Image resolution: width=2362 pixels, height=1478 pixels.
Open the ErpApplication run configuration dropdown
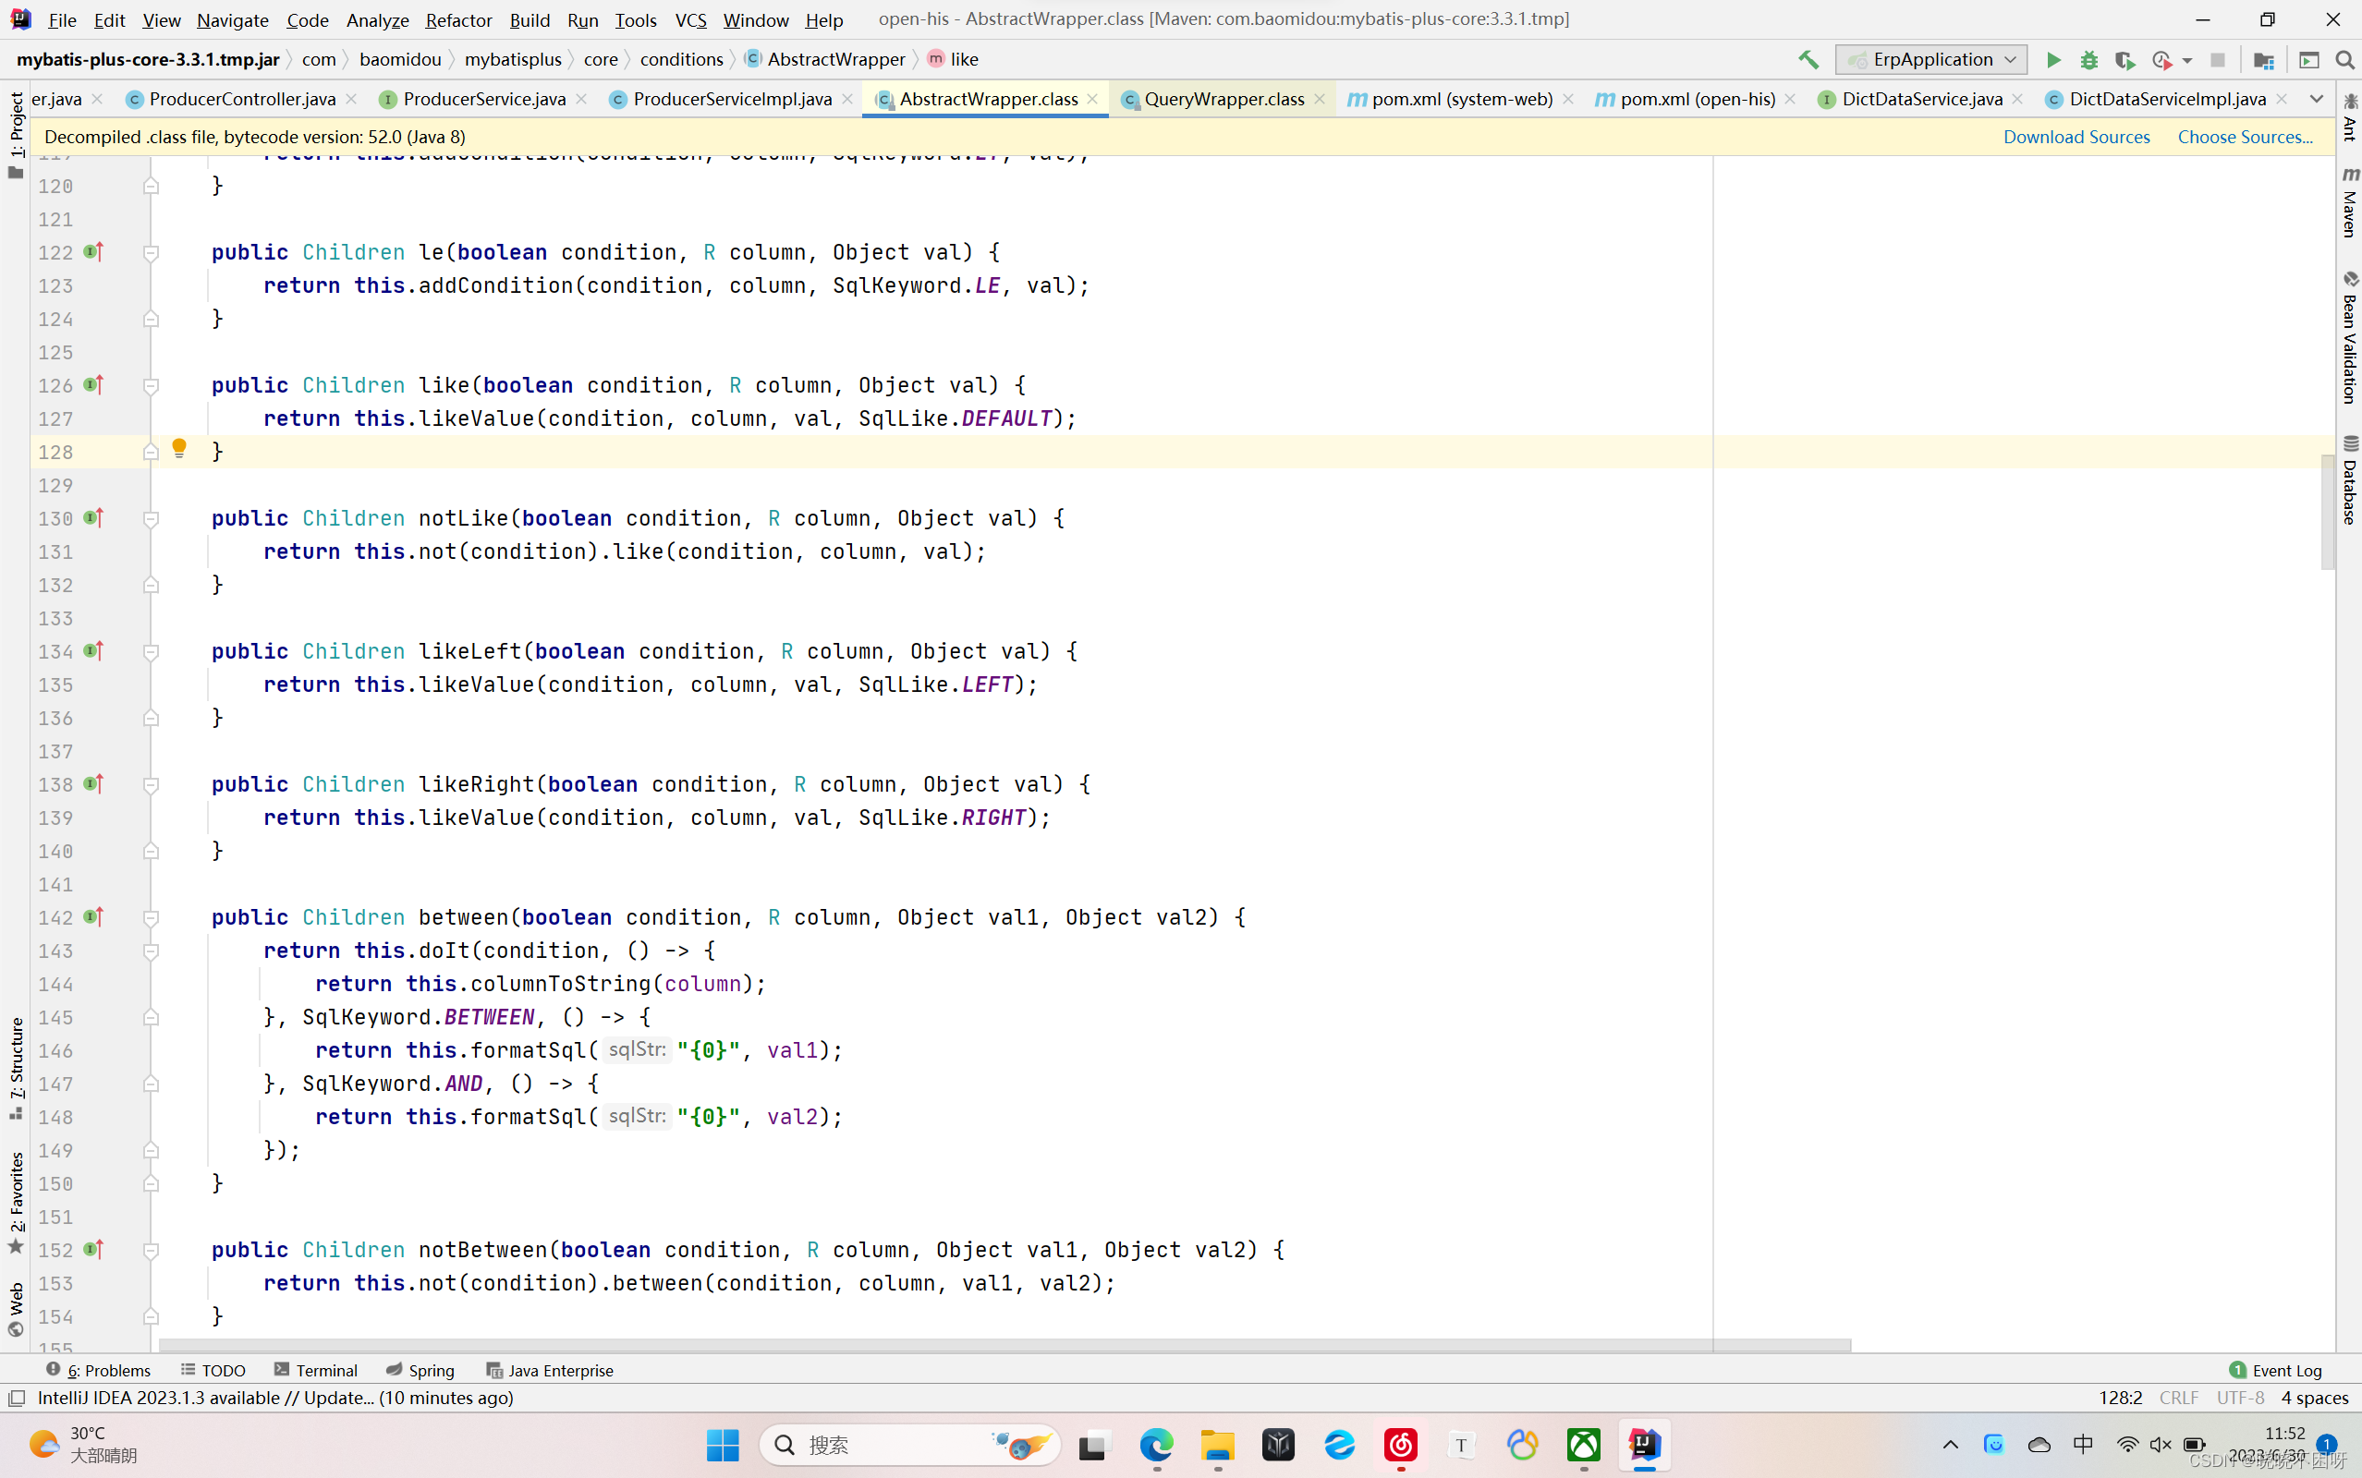click(x=1930, y=60)
